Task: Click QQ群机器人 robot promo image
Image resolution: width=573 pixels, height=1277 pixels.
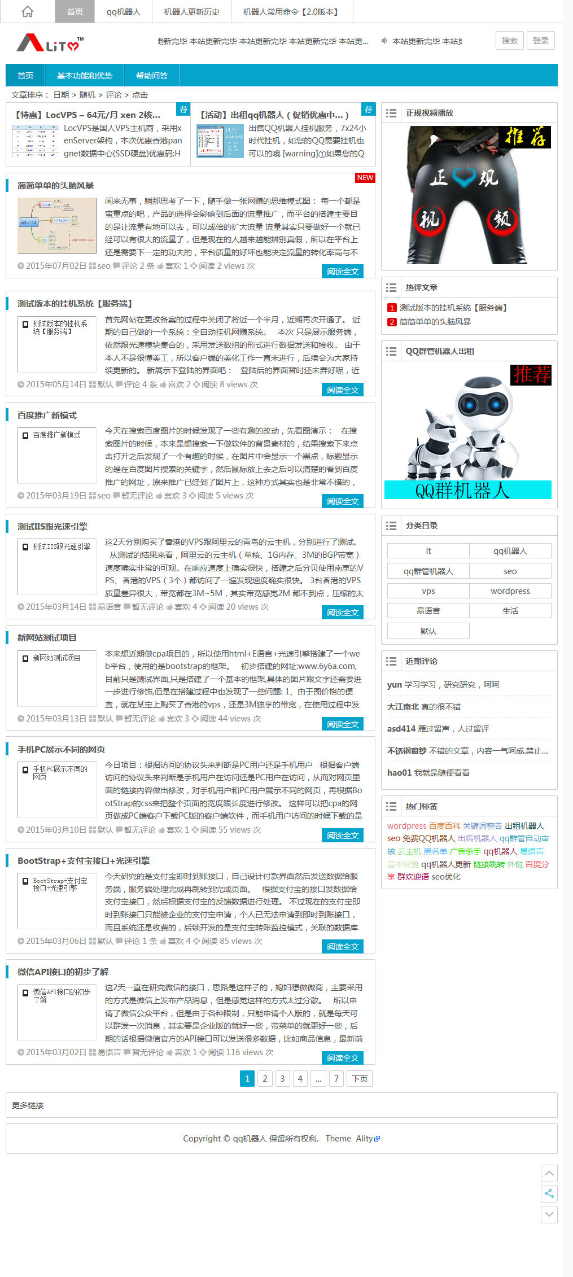Action: click(x=468, y=432)
